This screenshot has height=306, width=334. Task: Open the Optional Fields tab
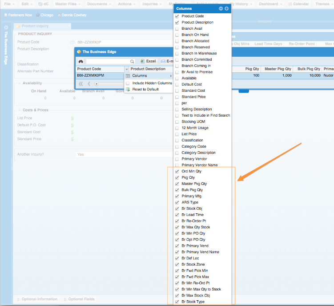click(79, 299)
